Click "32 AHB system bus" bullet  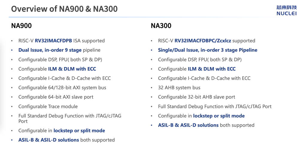tap(179, 88)
